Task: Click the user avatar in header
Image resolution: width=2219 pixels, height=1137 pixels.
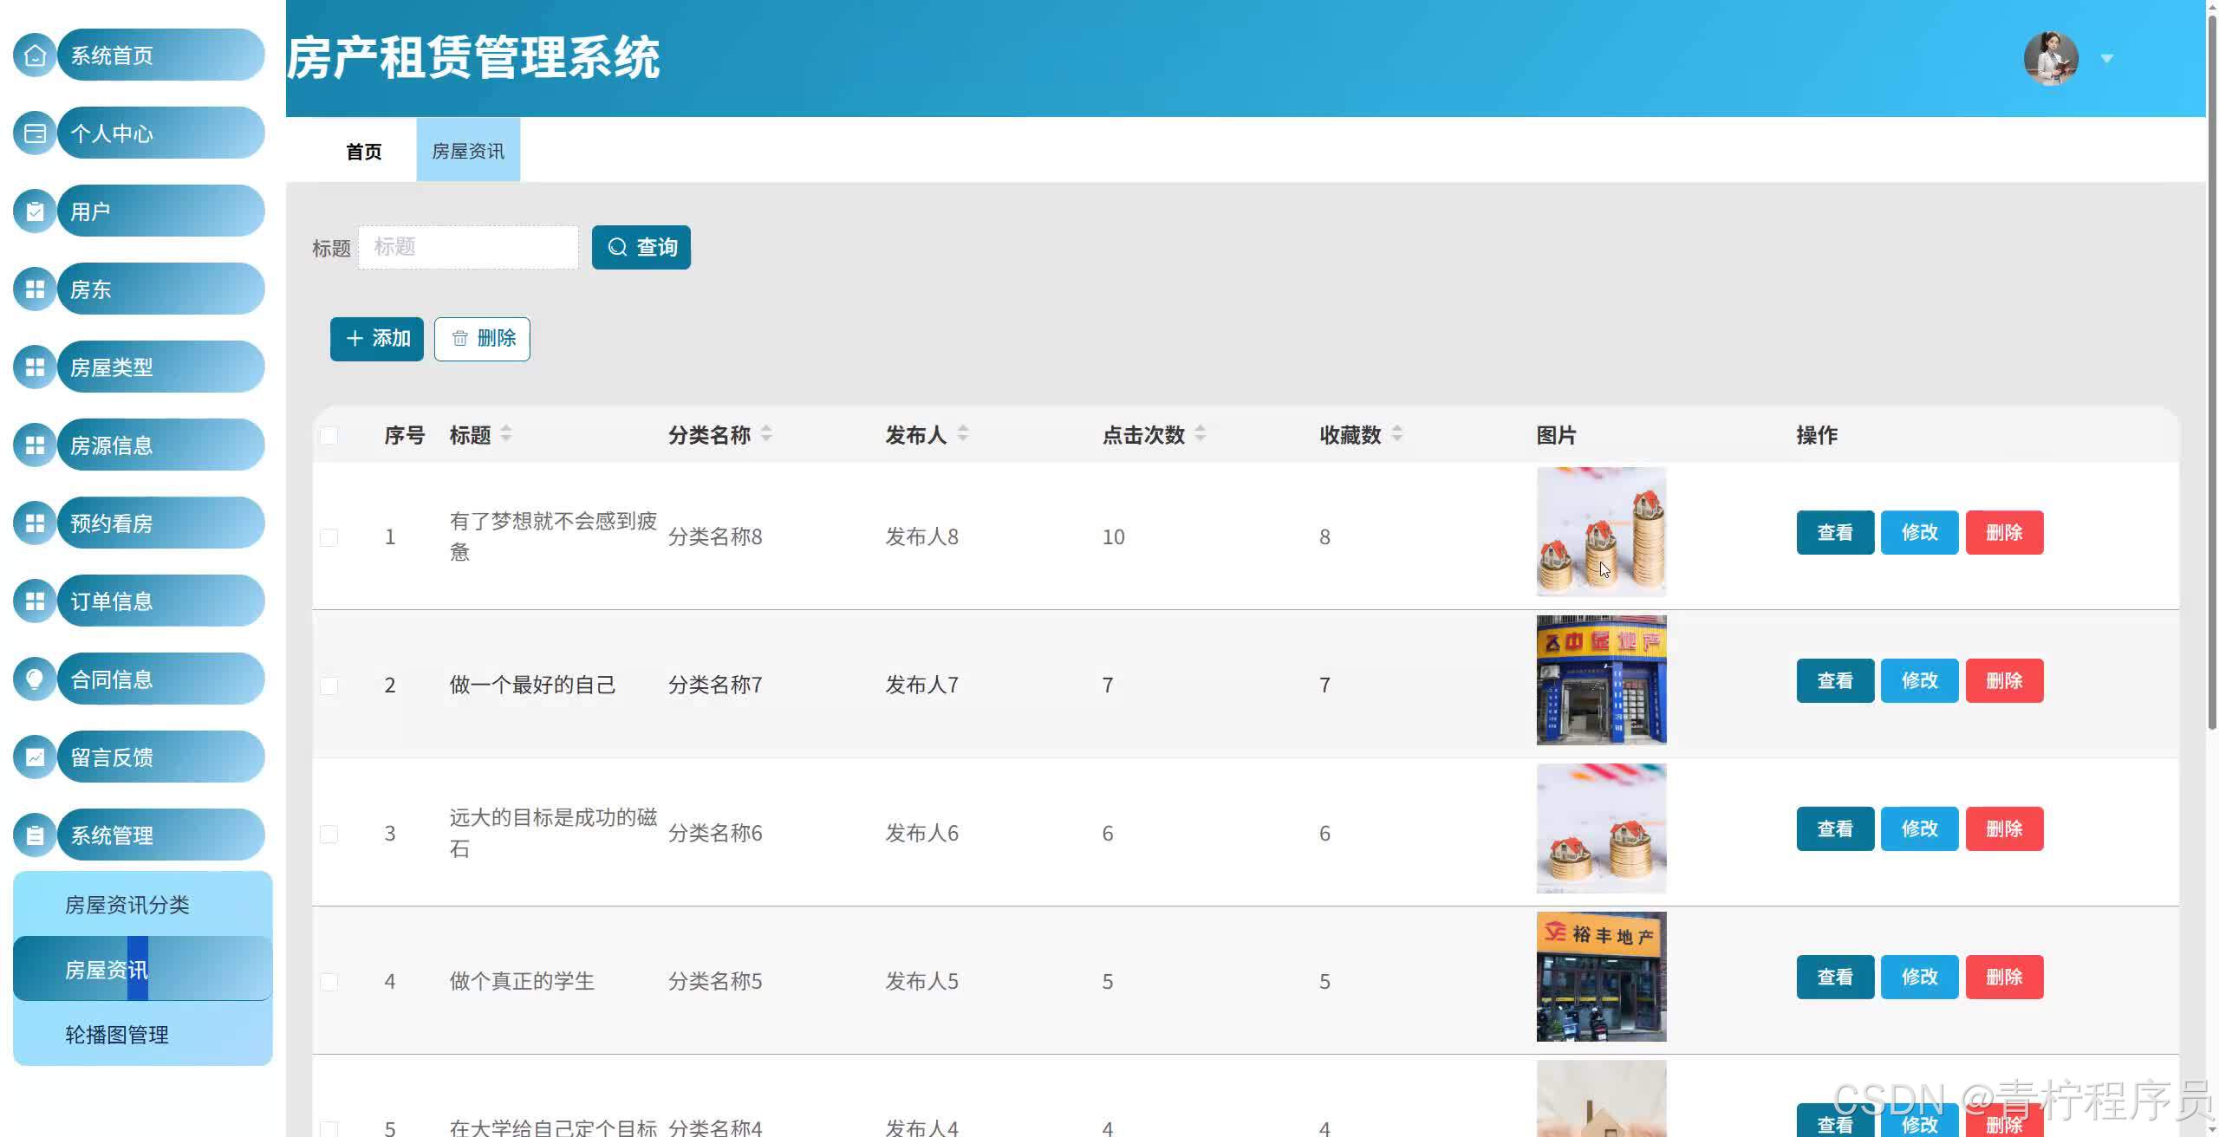Action: [x=2050, y=59]
